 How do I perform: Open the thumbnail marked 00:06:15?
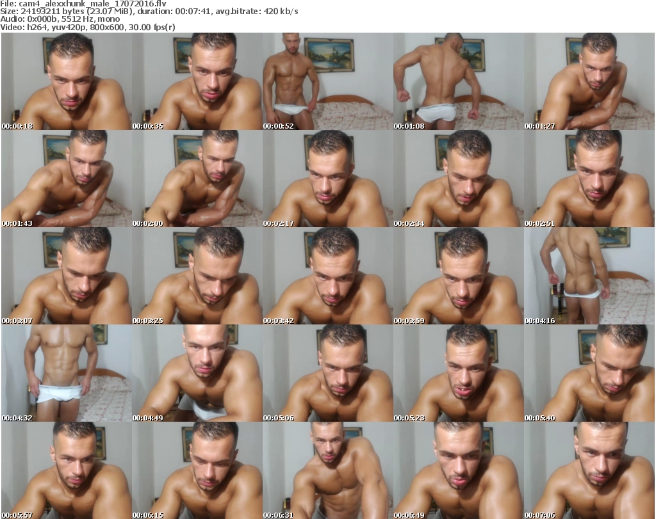click(x=197, y=470)
